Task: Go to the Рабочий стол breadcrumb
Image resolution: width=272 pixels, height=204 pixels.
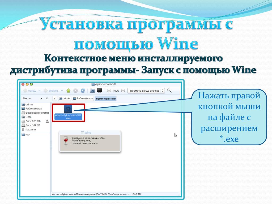Action: click(83, 98)
